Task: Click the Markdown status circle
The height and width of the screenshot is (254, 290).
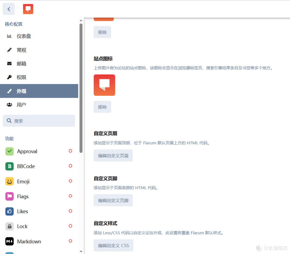Action: (x=70, y=241)
